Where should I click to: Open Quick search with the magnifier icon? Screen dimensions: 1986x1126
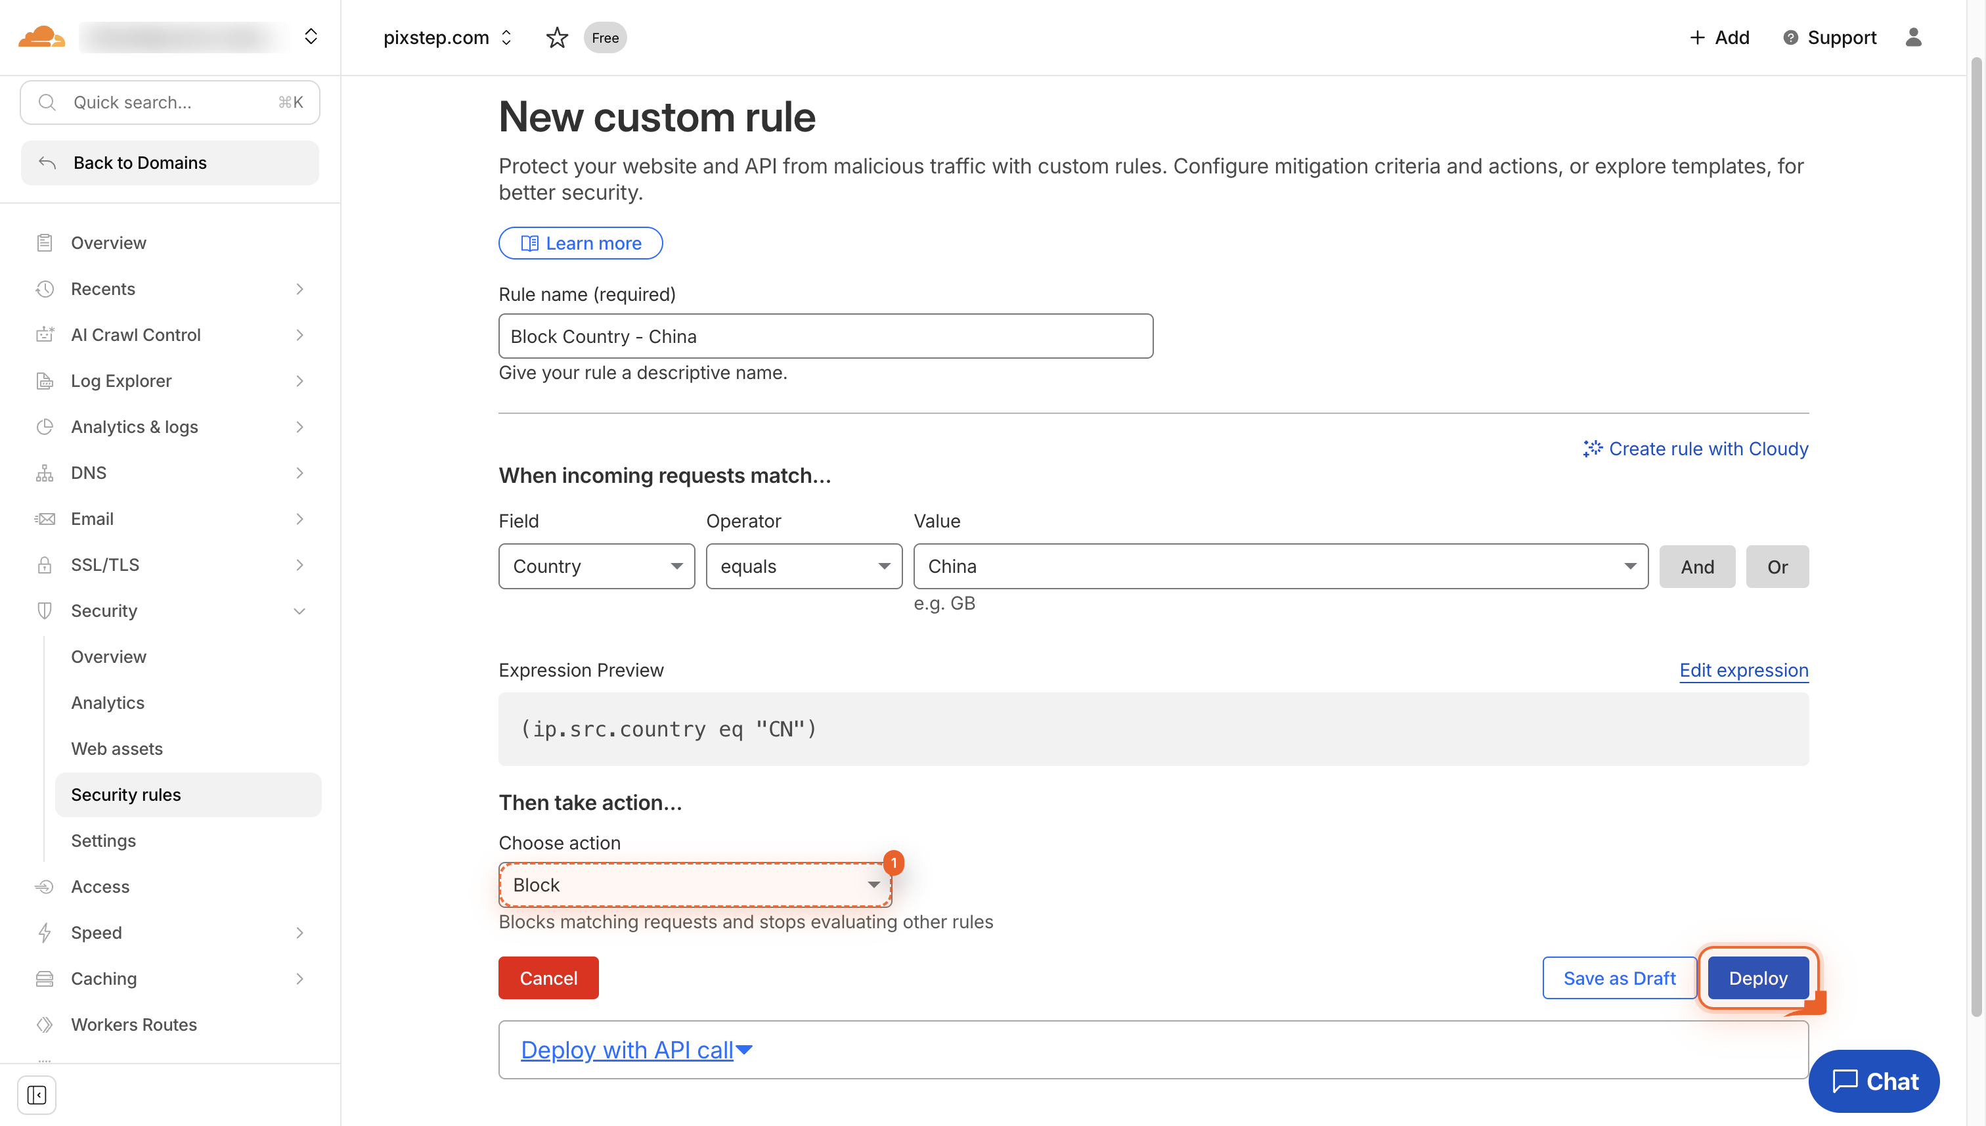click(x=47, y=101)
